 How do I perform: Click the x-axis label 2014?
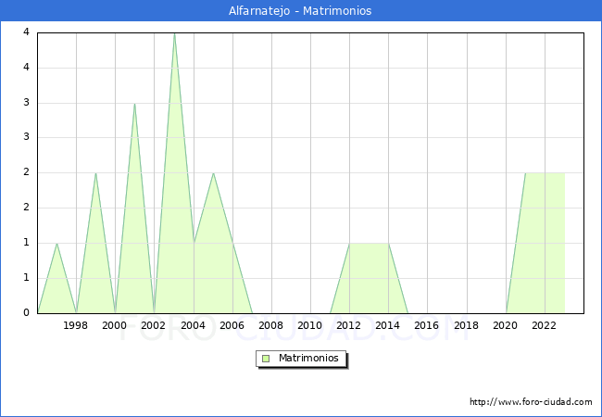pyautogui.click(x=388, y=325)
